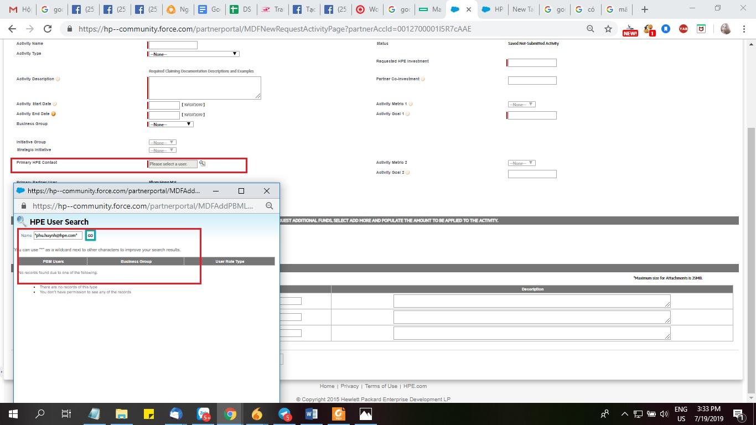Screen dimensions: 756x425
Task: Click the Activity Goal 1 field
Action: pos(532,115)
